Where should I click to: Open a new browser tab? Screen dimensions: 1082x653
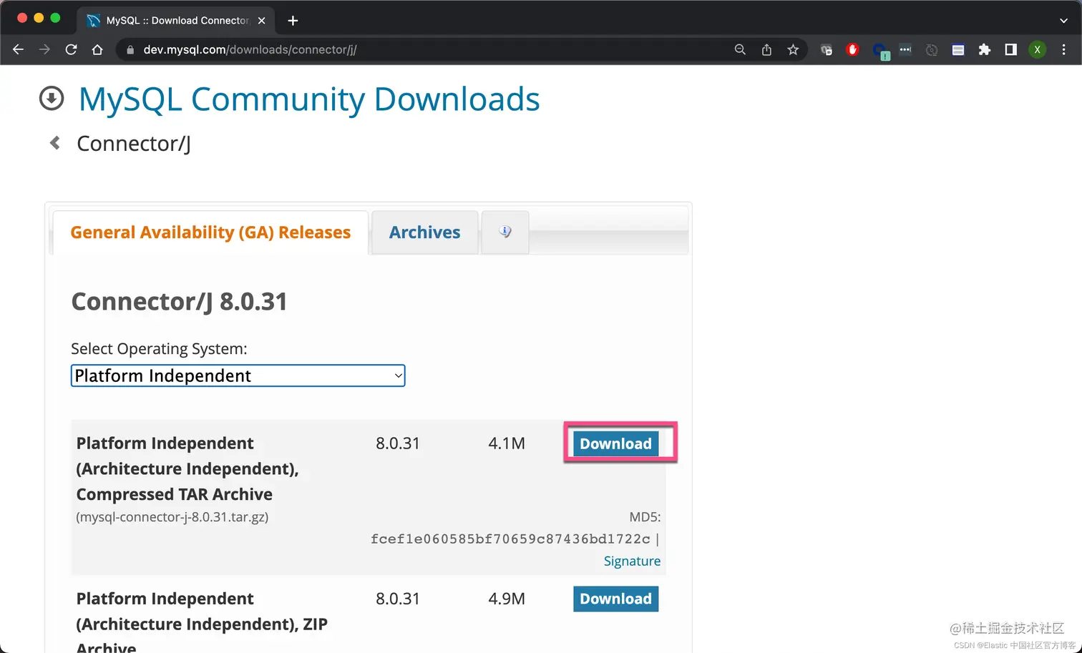293,20
